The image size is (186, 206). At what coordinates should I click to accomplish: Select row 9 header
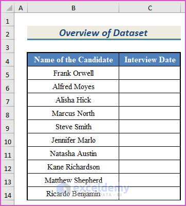(8, 128)
